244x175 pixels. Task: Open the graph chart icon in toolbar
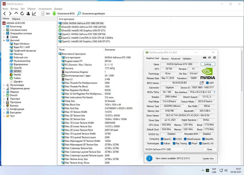pyautogui.click(x=34, y=13)
